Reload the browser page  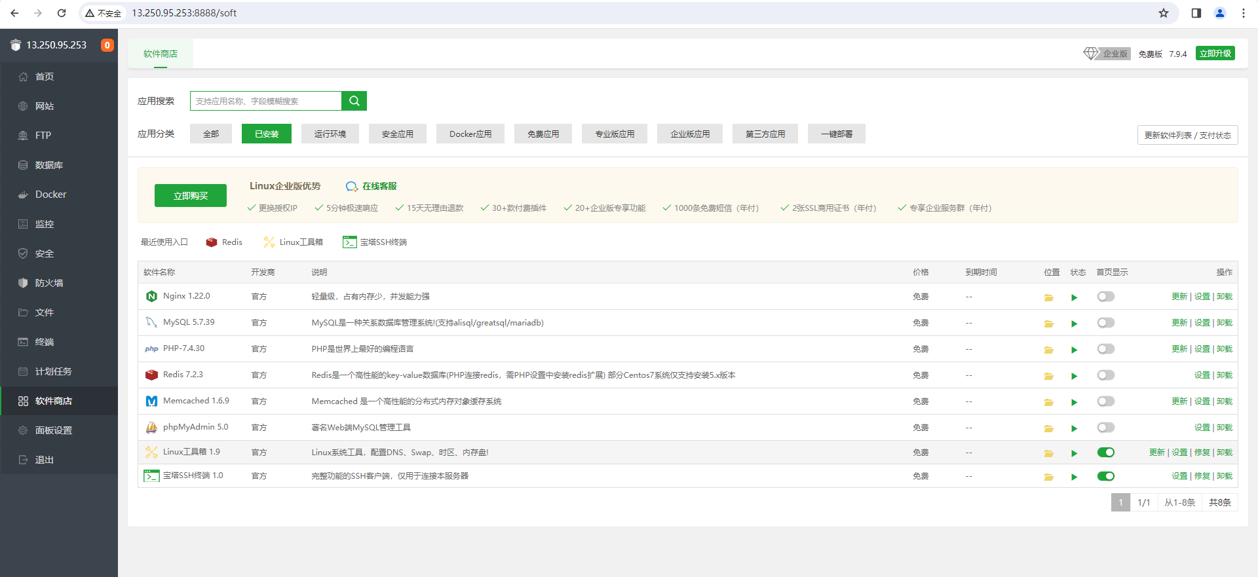62,13
